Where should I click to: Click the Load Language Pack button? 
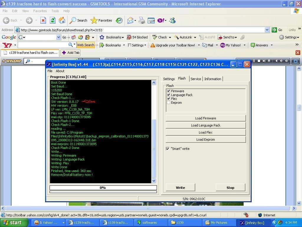tap(206, 125)
